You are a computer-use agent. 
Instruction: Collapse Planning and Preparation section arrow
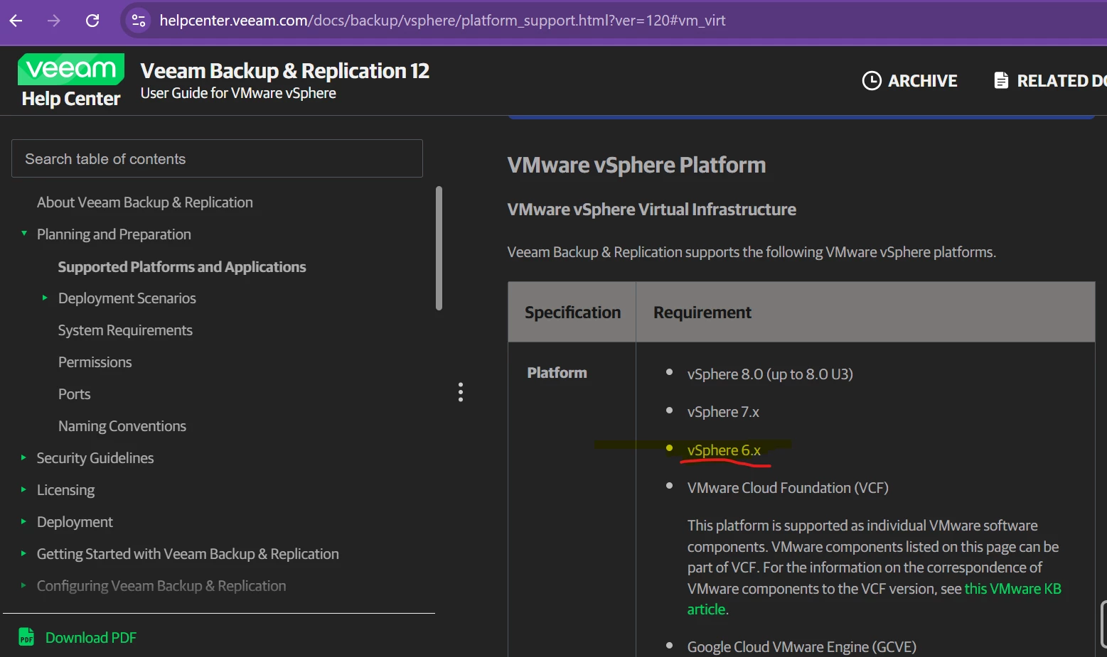click(x=24, y=233)
